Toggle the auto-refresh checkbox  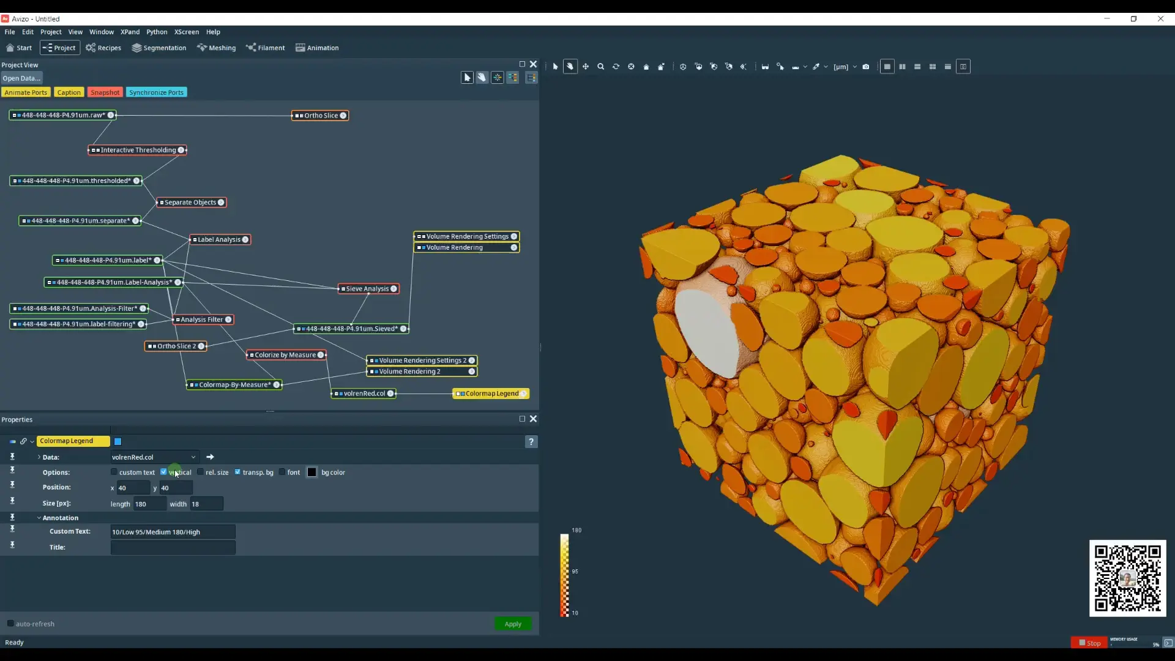[10, 624]
